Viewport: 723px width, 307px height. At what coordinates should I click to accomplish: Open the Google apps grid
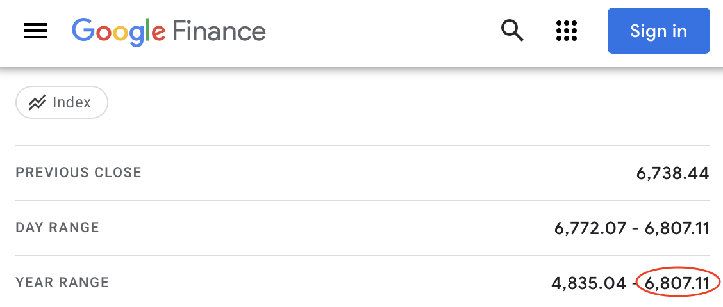point(567,31)
